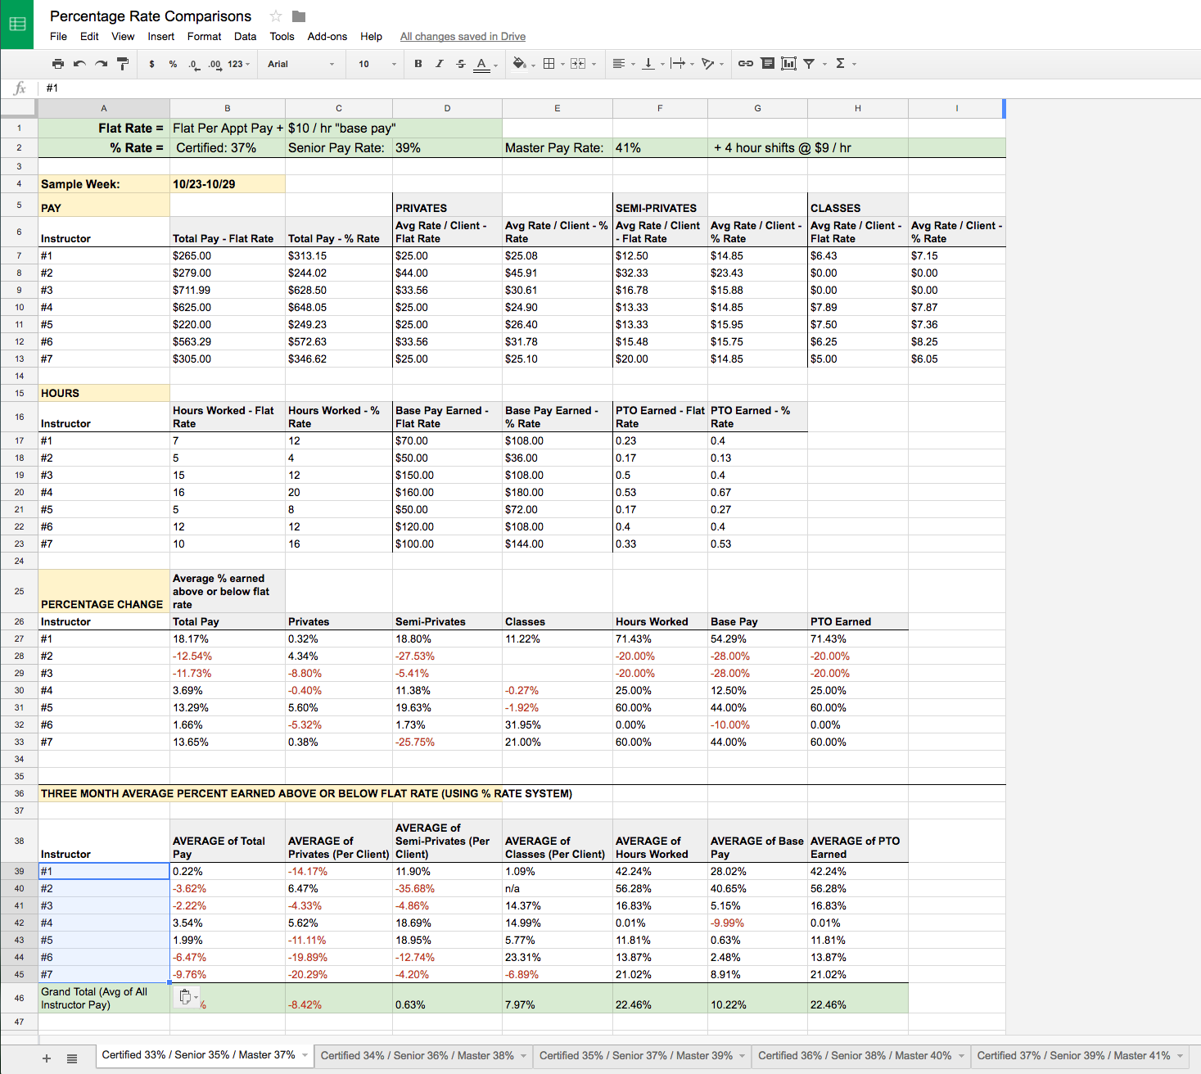Toggle strikethrough formatting
The height and width of the screenshot is (1074, 1201).
461,64
